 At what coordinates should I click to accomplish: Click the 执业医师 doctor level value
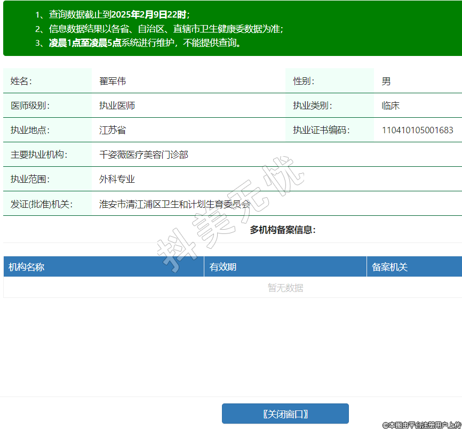click(x=117, y=106)
